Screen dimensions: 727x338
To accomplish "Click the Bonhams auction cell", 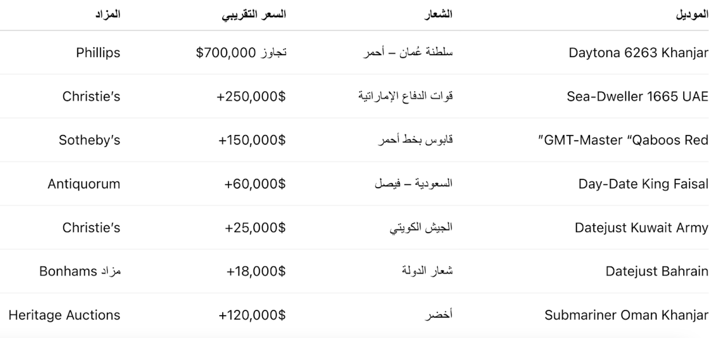I will click(x=80, y=271).
